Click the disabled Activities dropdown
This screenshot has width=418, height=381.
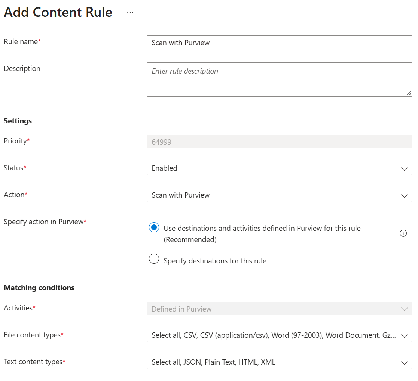pos(280,309)
